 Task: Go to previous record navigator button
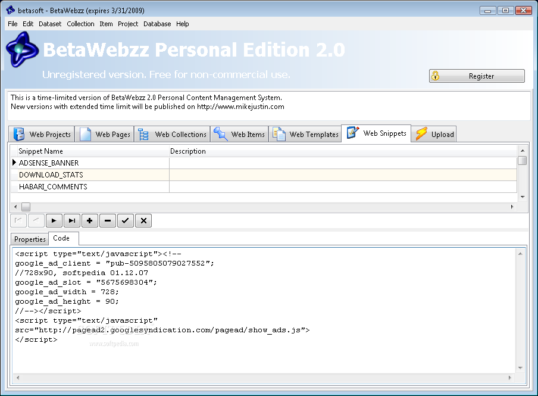pyautogui.click(x=36, y=220)
